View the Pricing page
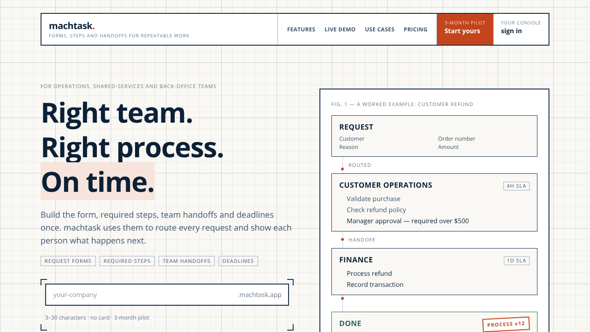The height and width of the screenshot is (332, 590). pos(416,30)
